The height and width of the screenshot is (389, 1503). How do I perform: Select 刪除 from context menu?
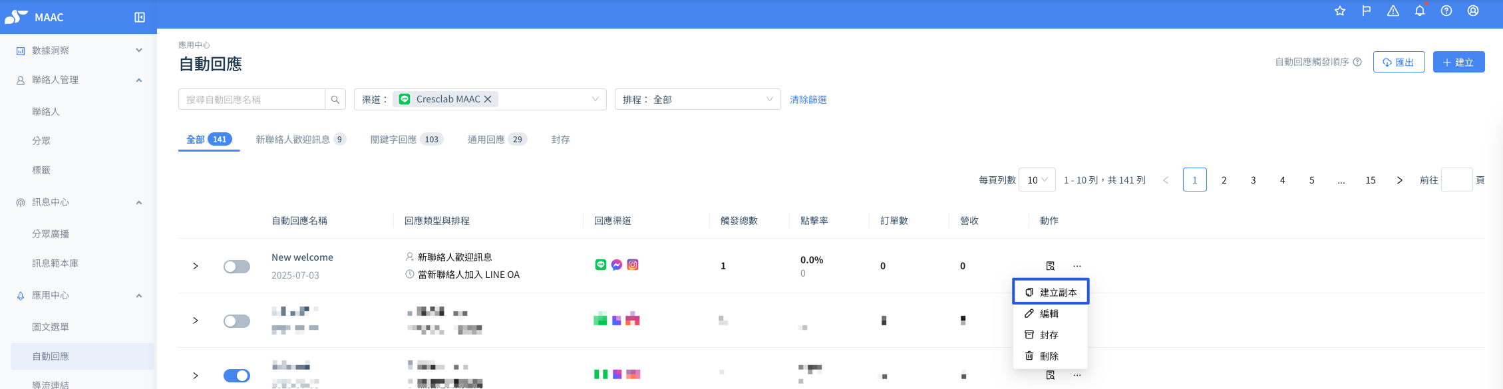[1051, 356]
